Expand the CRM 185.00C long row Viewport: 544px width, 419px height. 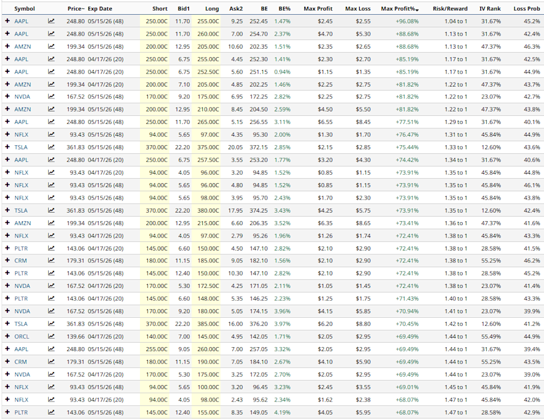pyautogui.click(x=7, y=261)
